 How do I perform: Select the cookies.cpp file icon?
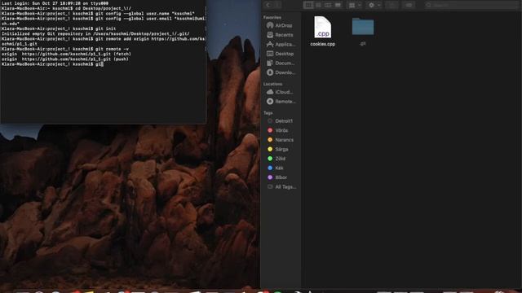[323, 27]
